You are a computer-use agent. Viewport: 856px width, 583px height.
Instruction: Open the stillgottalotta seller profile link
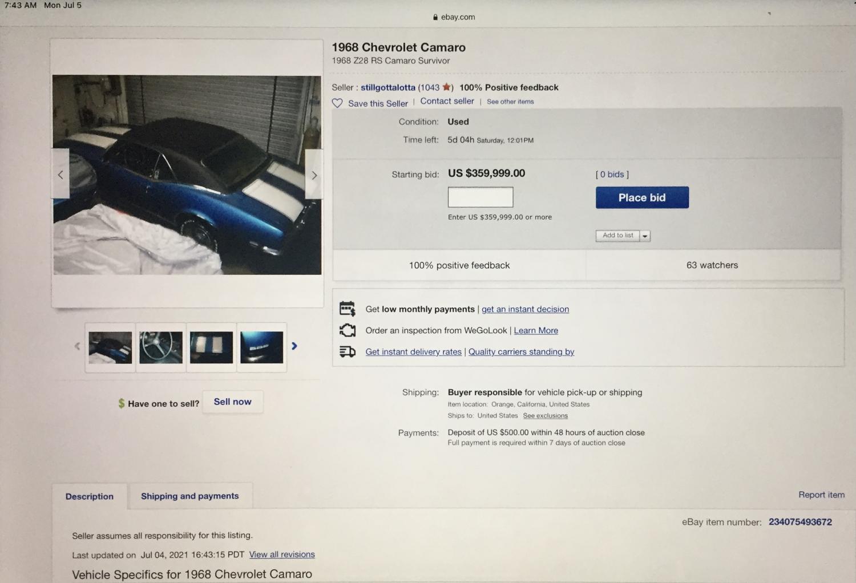click(388, 87)
